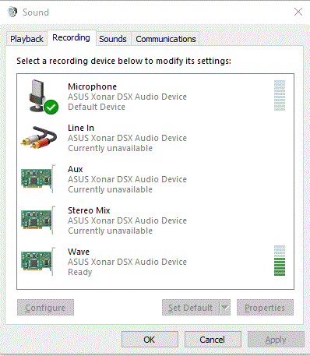Open Properties for the selected device
The width and height of the screenshot is (310, 356).
click(x=265, y=308)
